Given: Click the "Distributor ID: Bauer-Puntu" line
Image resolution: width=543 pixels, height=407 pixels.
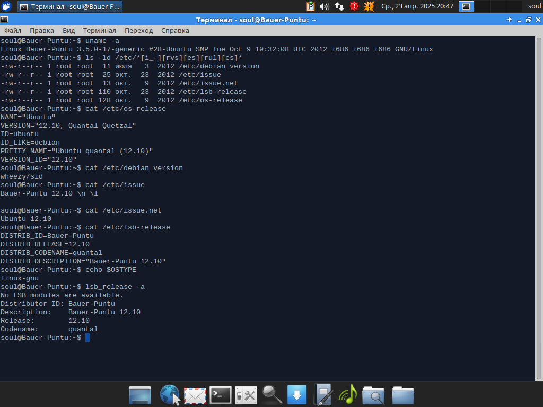Looking at the screenshot, I should [x=58, y=304].
